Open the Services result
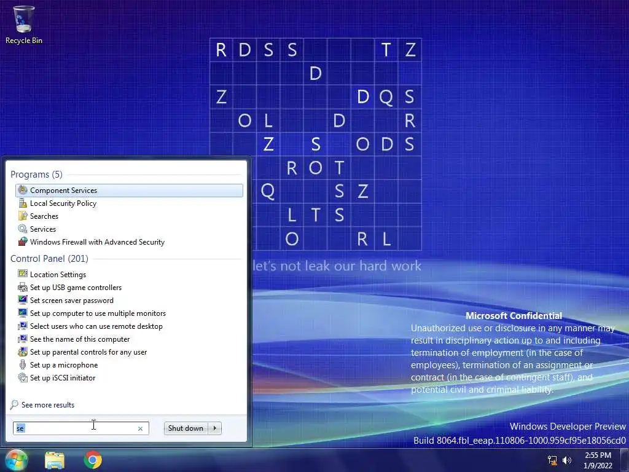 129,229
